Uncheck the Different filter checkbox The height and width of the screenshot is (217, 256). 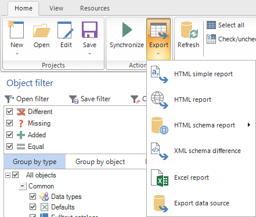click(9, 112)
